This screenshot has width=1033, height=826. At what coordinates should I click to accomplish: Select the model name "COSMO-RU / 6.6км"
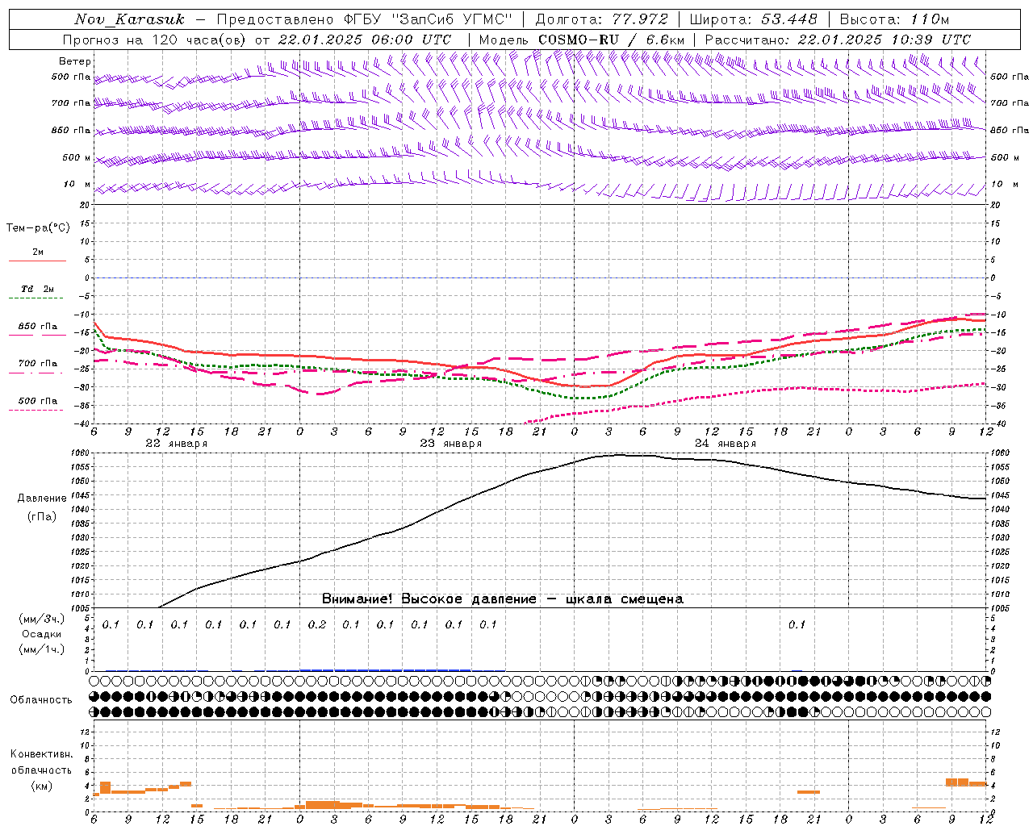click(x=611, y=40)
